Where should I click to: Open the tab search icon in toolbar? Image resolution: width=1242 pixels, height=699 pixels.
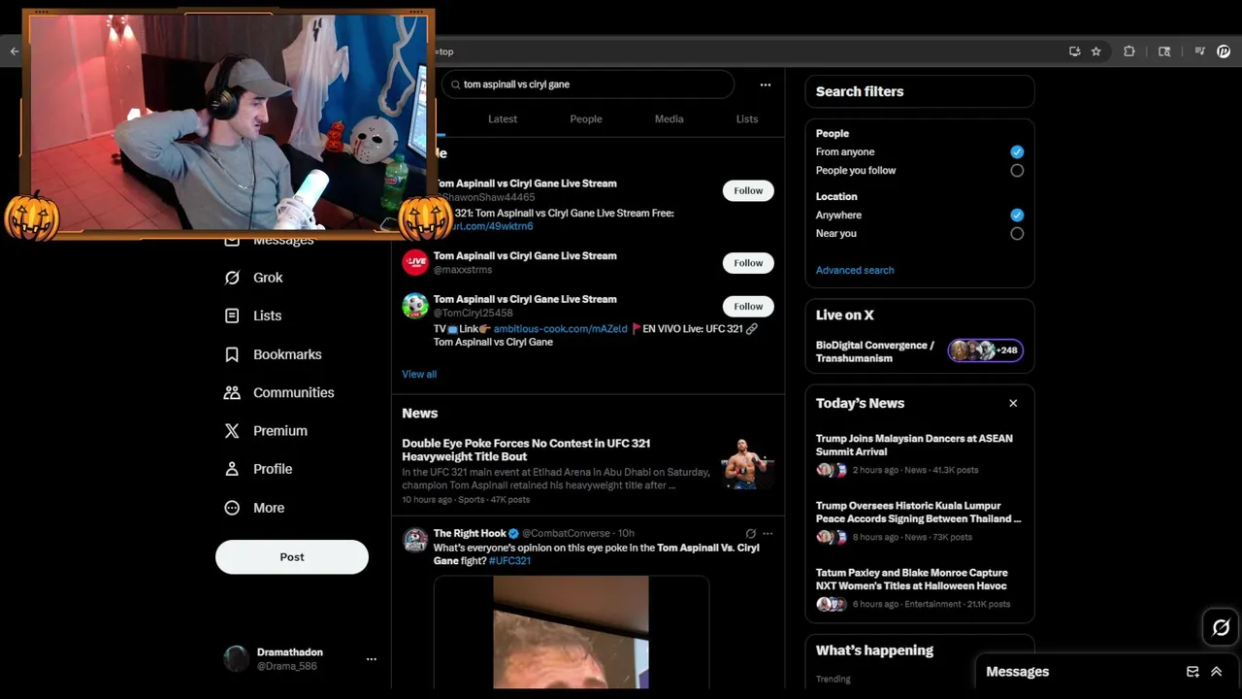1164,51
